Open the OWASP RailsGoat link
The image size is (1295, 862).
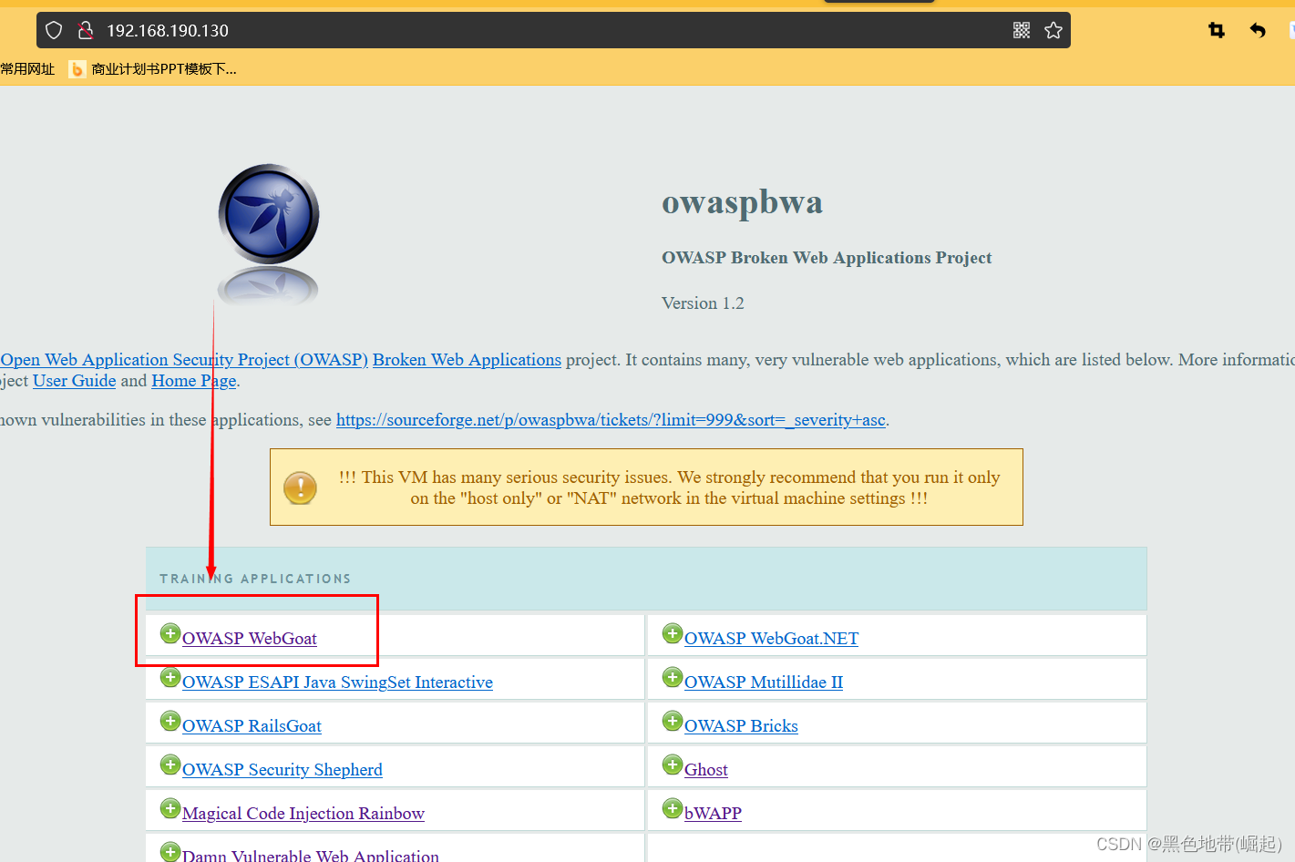(252, 726)
